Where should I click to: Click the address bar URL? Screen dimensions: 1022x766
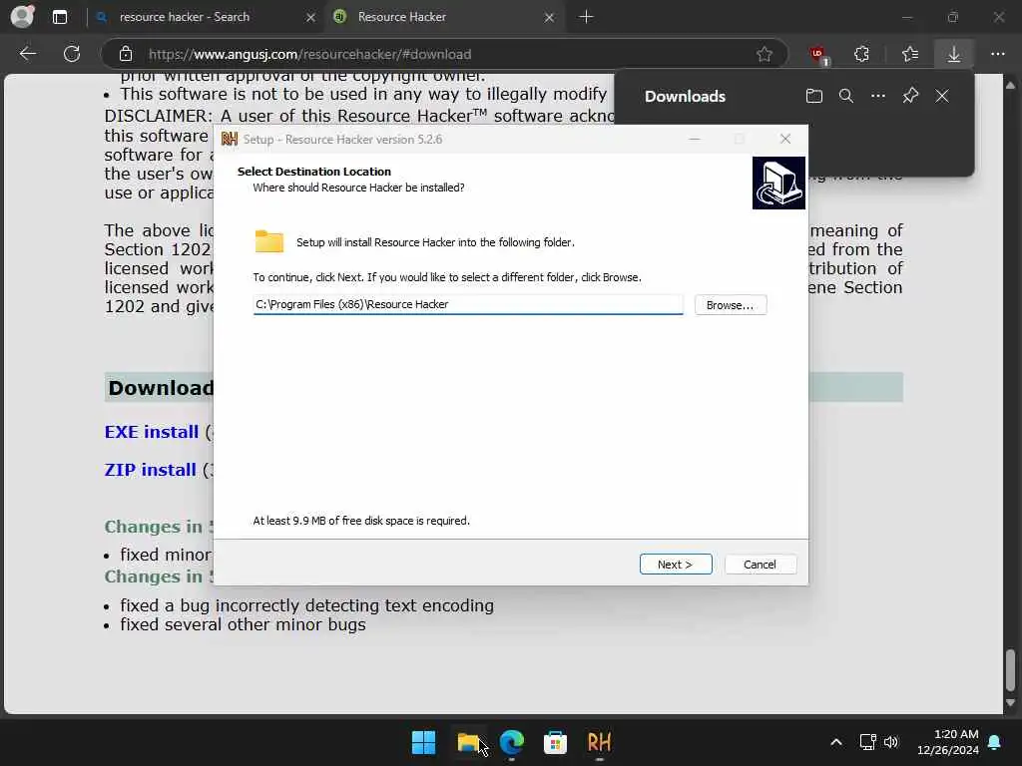click(309, 54)
